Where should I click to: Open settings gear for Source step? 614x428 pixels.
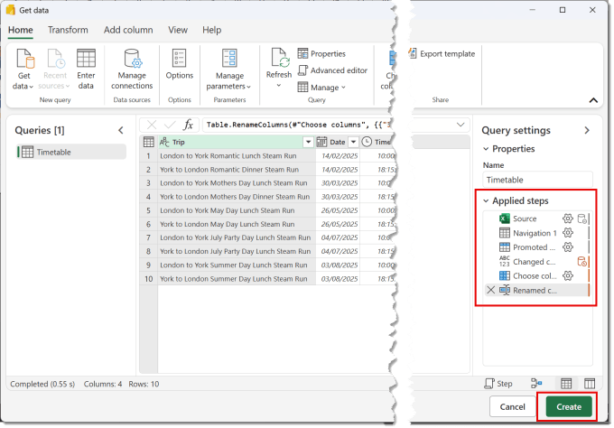tap(567, 219)
